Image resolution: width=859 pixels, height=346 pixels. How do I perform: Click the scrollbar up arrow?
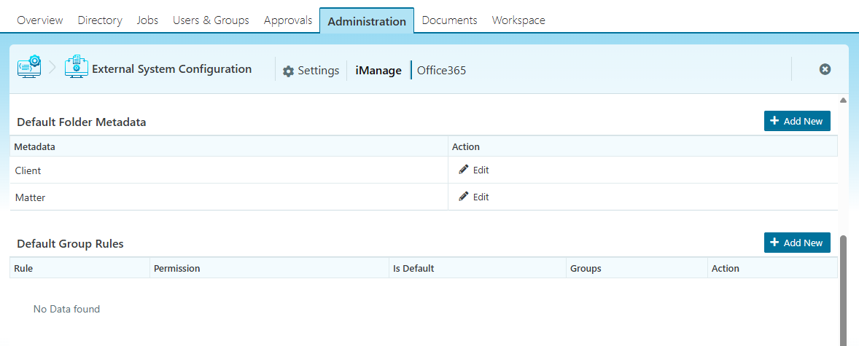843,100
